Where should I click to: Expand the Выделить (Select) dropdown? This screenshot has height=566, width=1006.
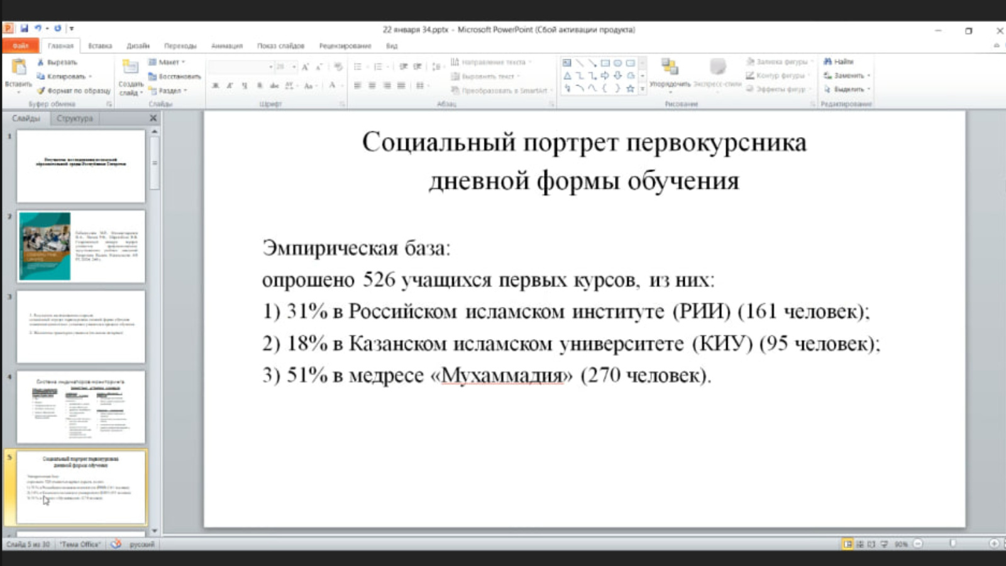(x=848, y=89)
